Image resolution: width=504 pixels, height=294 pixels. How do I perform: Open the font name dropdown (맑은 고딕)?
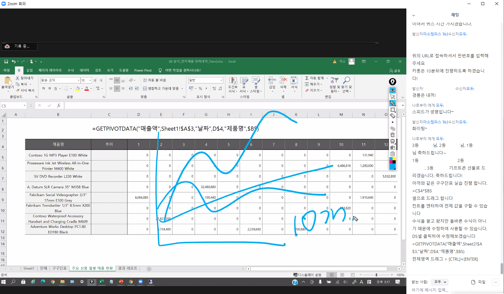[78, 80]
